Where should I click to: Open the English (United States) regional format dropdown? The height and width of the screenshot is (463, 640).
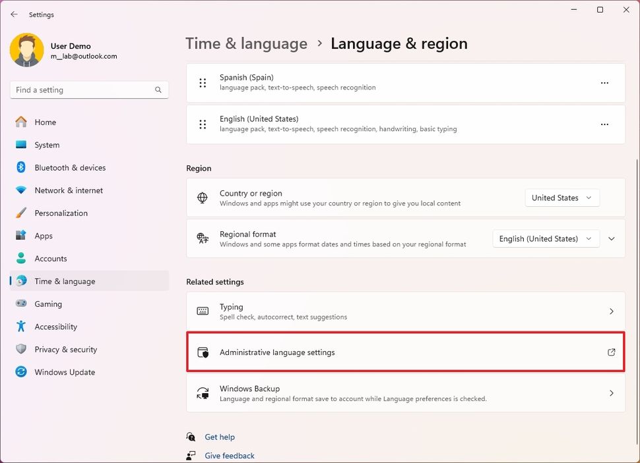[x=546, y=238]
